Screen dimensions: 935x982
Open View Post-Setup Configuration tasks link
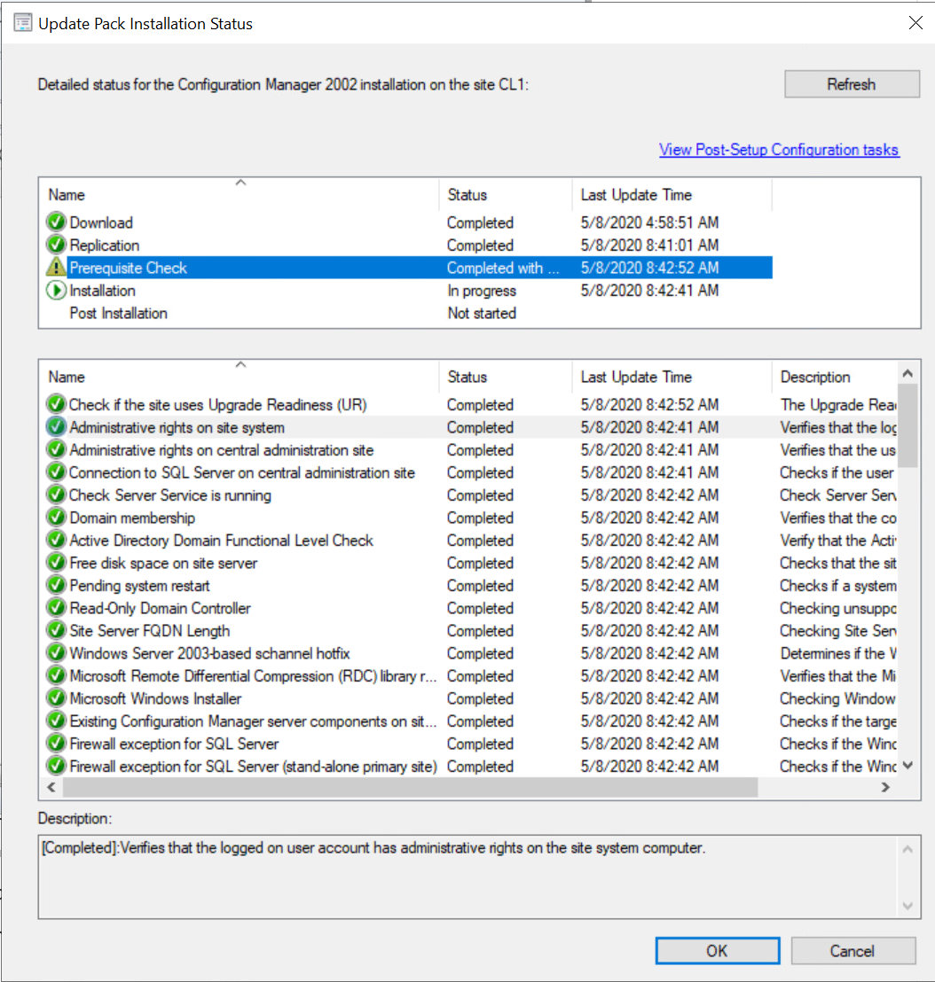(779, 150)
